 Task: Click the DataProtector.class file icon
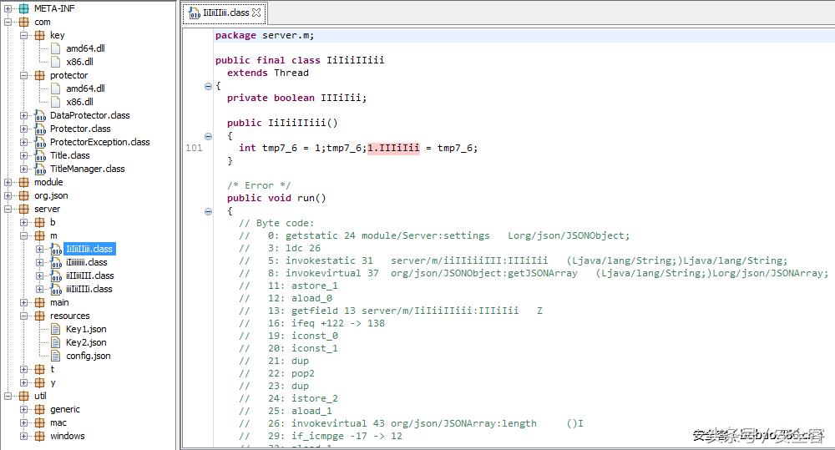[x=40, y=115]
